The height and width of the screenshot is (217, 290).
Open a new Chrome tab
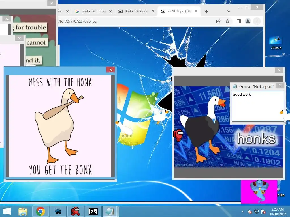(206, 11)
